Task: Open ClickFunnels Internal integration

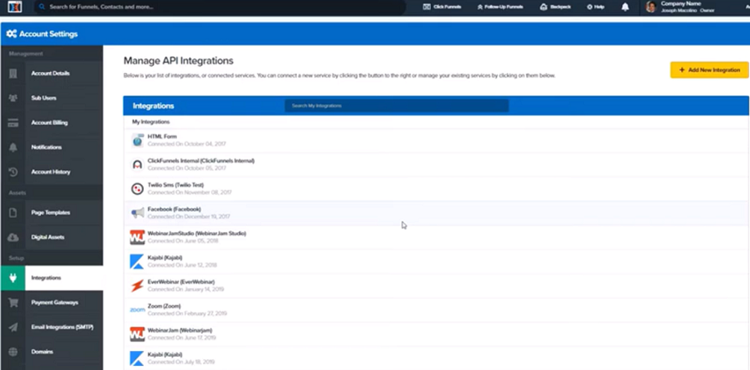Action: pyautogui.click(x=436, y=165)
